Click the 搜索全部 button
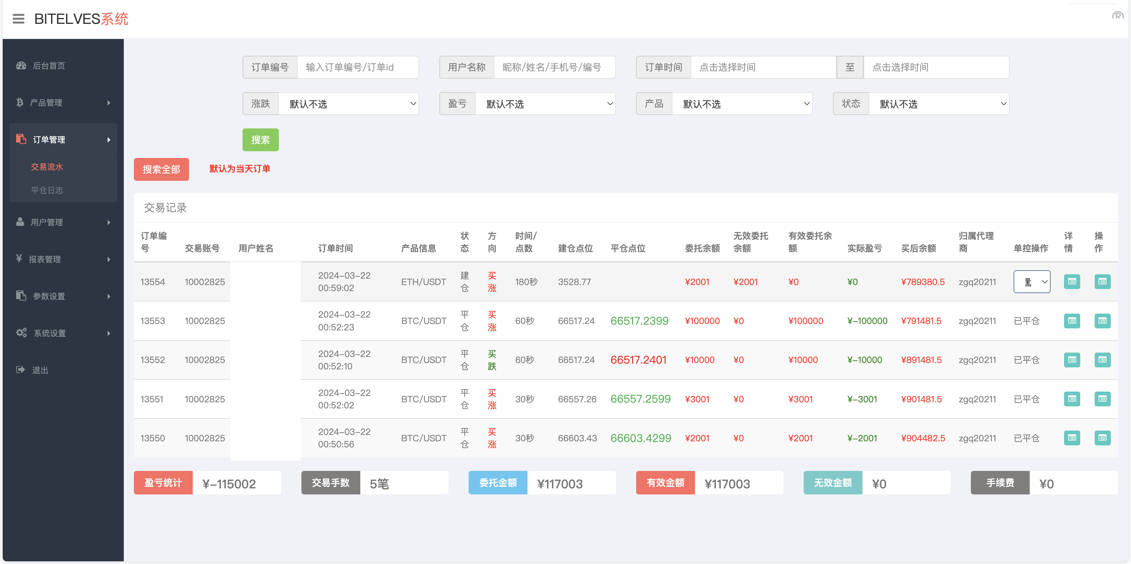 161,169
